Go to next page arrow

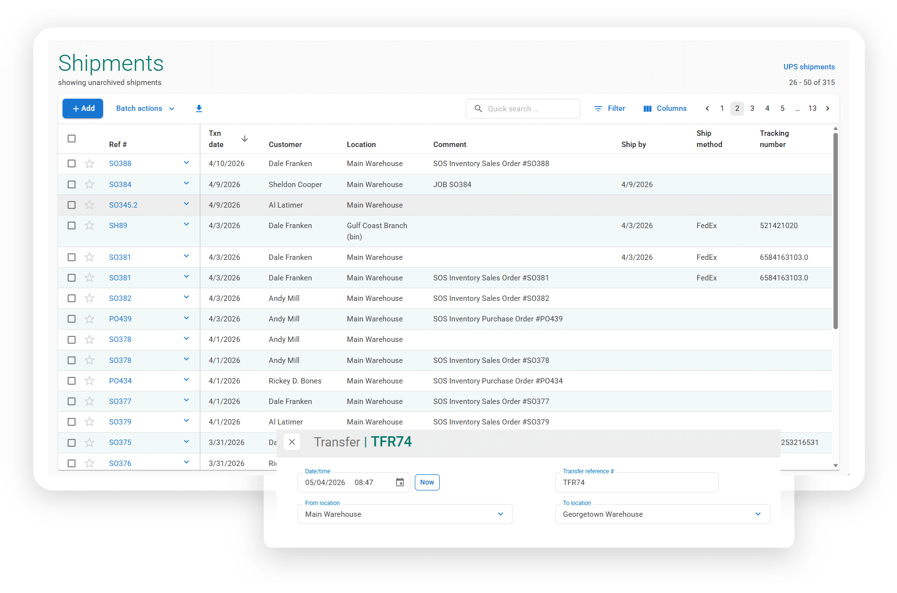click(x=828, y=108)
